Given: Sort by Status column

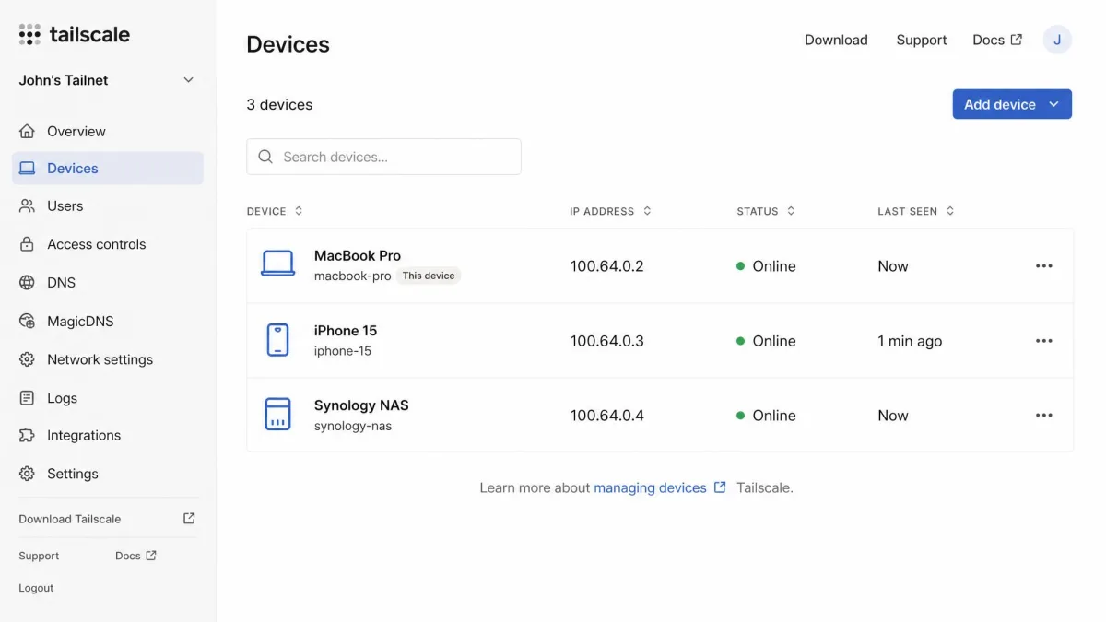Looking at the screenshot, I should [765, 211].
